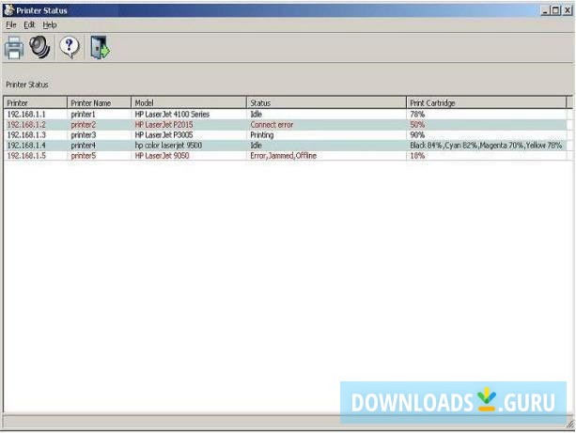The image size is (576, 433).
Task: Close the Printer Status window
Action: (568, 10)
